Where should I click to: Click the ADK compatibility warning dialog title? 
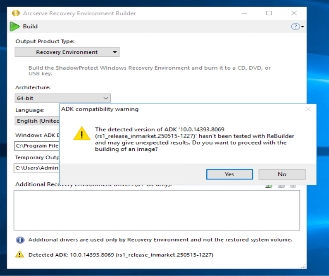(x=100, y=109)
